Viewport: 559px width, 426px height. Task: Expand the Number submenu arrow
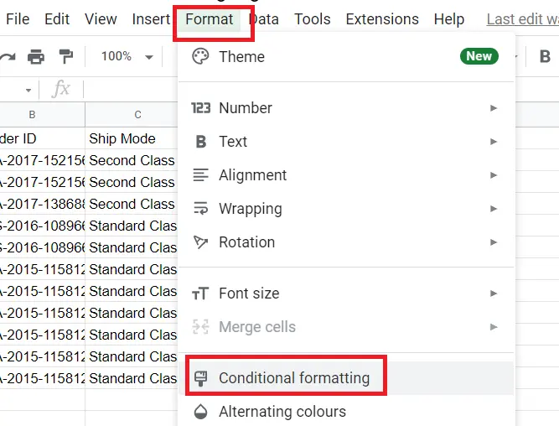(x=494, y=108)
